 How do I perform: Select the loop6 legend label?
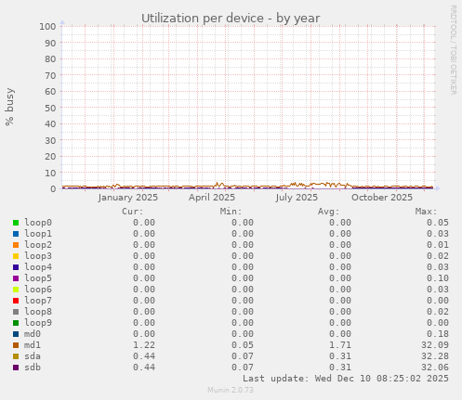coord(38,290)
